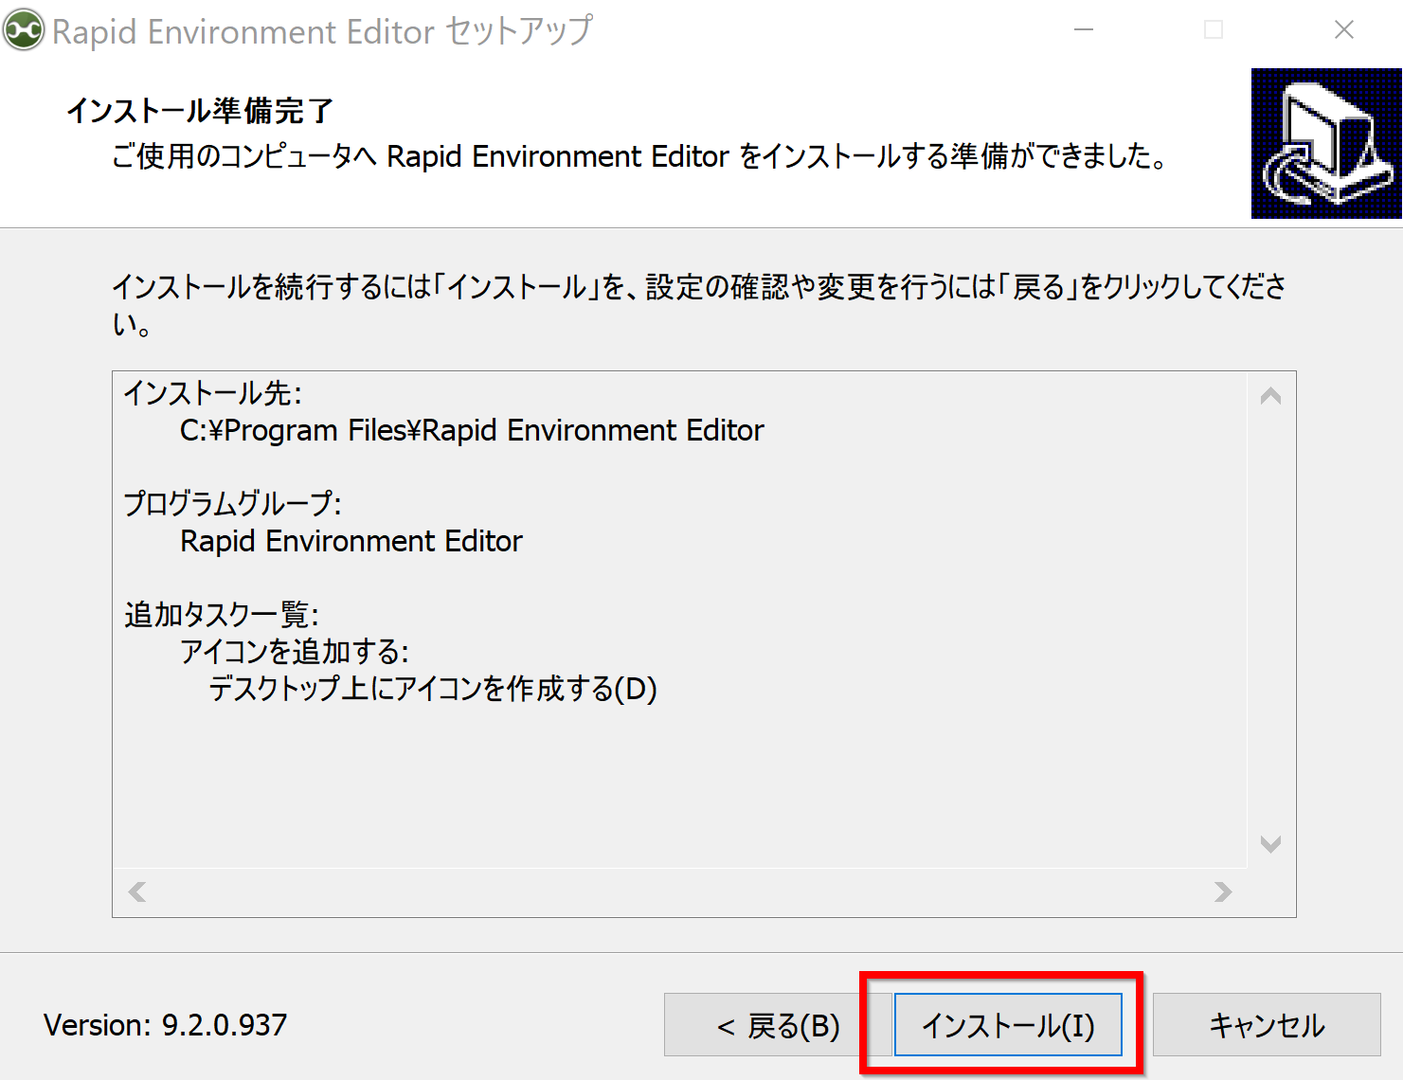Cancel setup with キャンセル button

[x=1267, y=1024]
